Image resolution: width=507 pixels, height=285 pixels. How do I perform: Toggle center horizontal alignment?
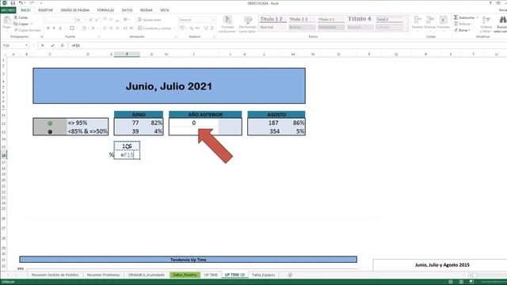(111, 28)
